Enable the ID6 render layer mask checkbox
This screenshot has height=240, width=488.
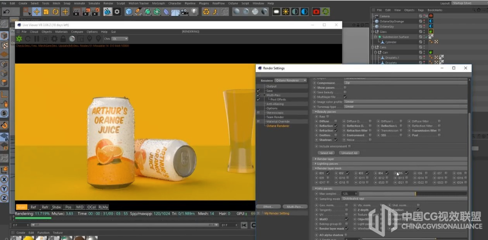click(426, 173)
